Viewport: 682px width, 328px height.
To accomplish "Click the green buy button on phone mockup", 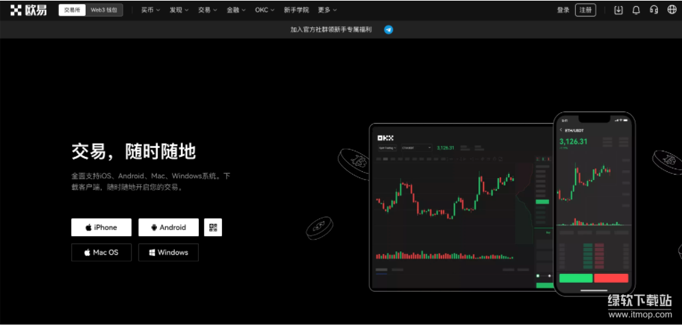I will point(576,278).
